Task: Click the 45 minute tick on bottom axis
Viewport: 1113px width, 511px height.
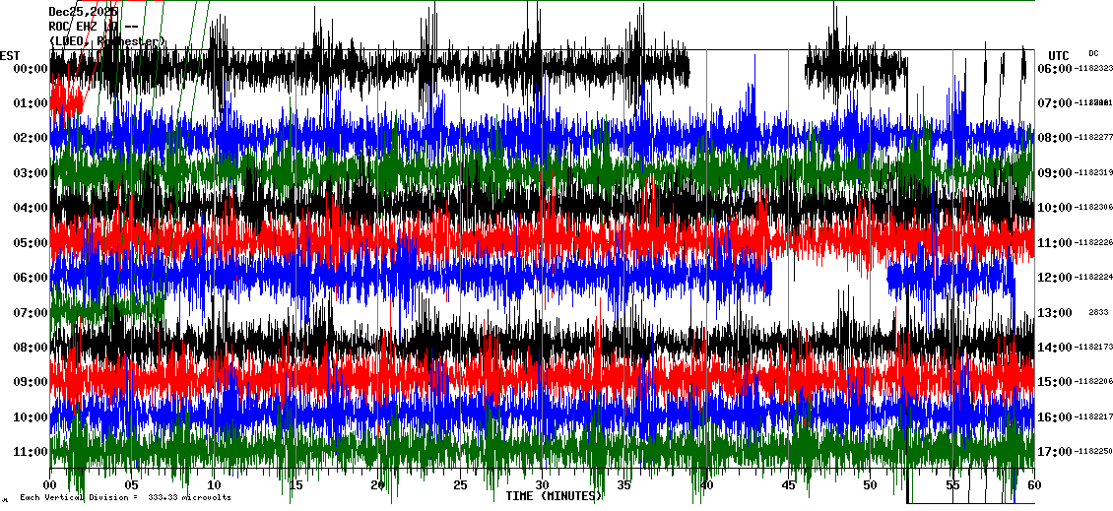Action: (x=788, y=485)
